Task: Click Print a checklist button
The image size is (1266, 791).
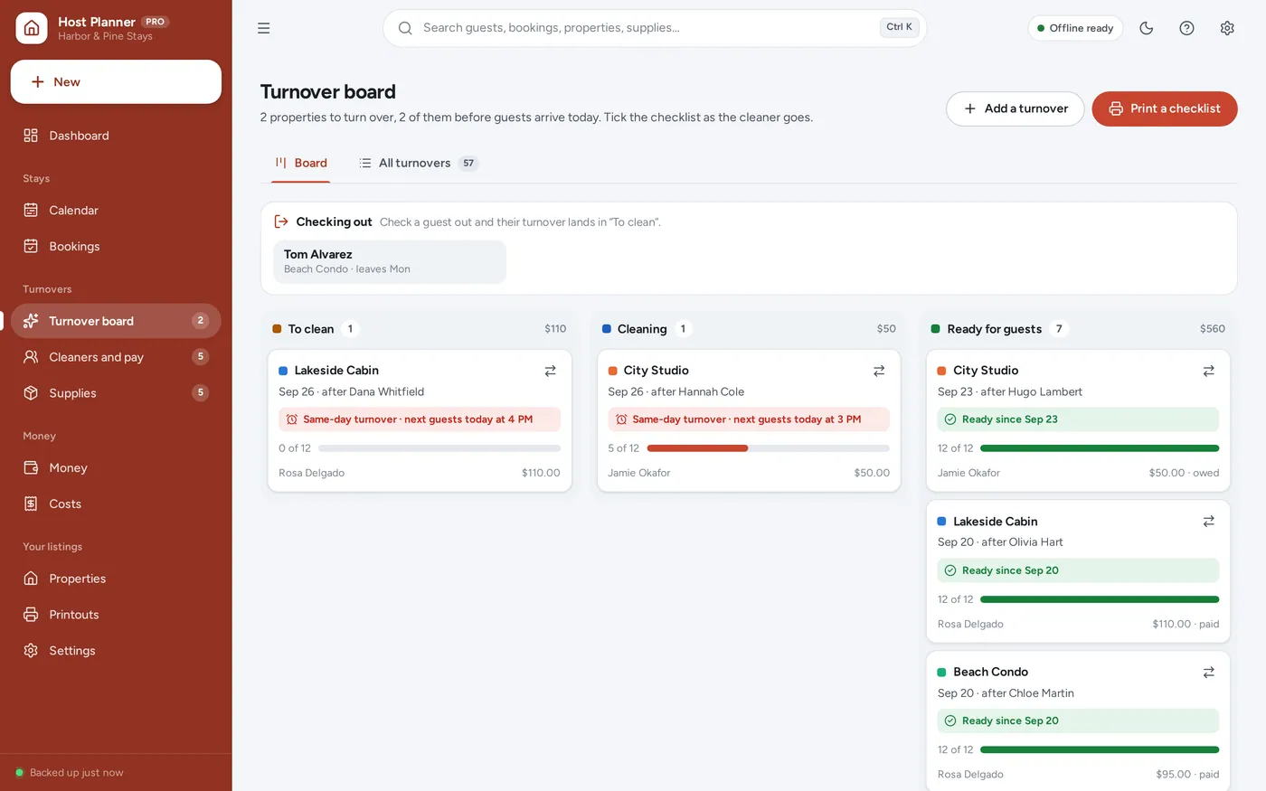Action: pyautogui.click(x=1165, y=108)
